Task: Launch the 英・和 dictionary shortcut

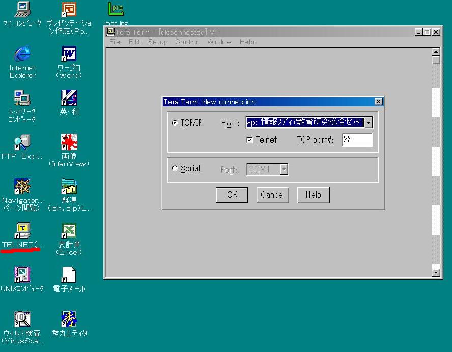Action: click(x=69, y=98)
